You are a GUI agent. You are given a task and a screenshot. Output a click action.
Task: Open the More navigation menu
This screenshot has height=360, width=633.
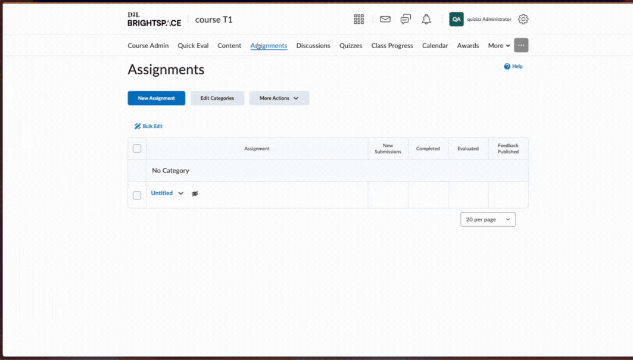tap(498, 45)
